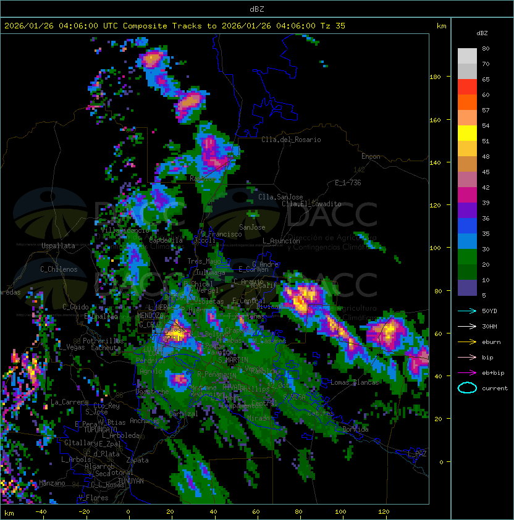Choose the bright yellow swatch between 54 and 51
The height and width of the screenshot is (520, 514).
pyautogui.click(x=467, y=133)
